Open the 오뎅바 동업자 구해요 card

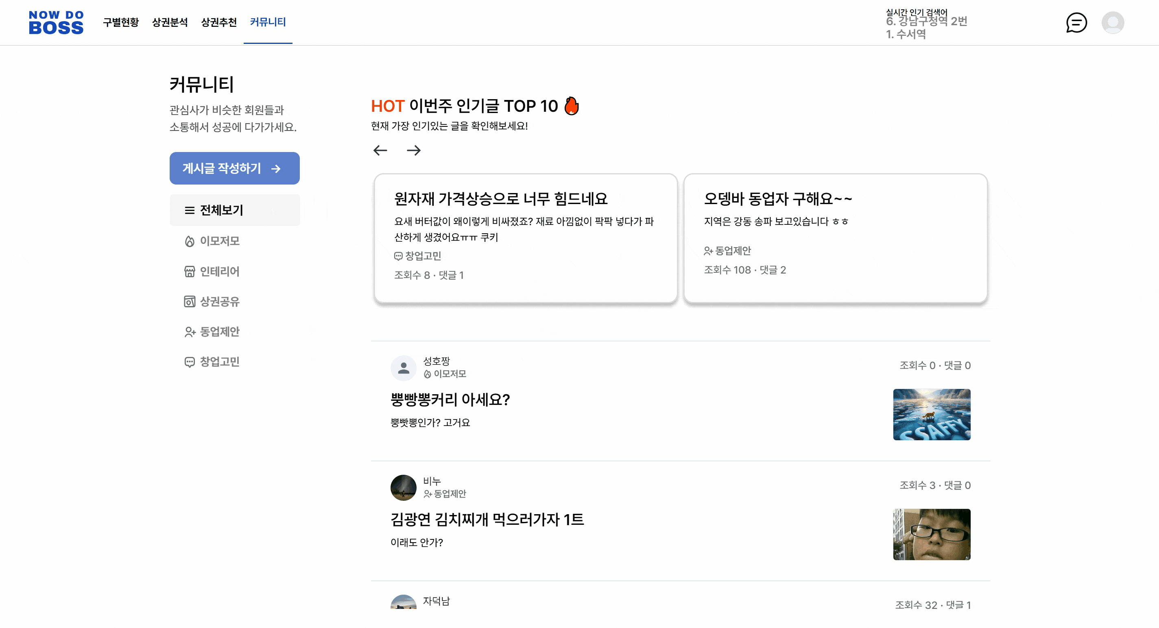pyautogui.click(x=835, y=238)
